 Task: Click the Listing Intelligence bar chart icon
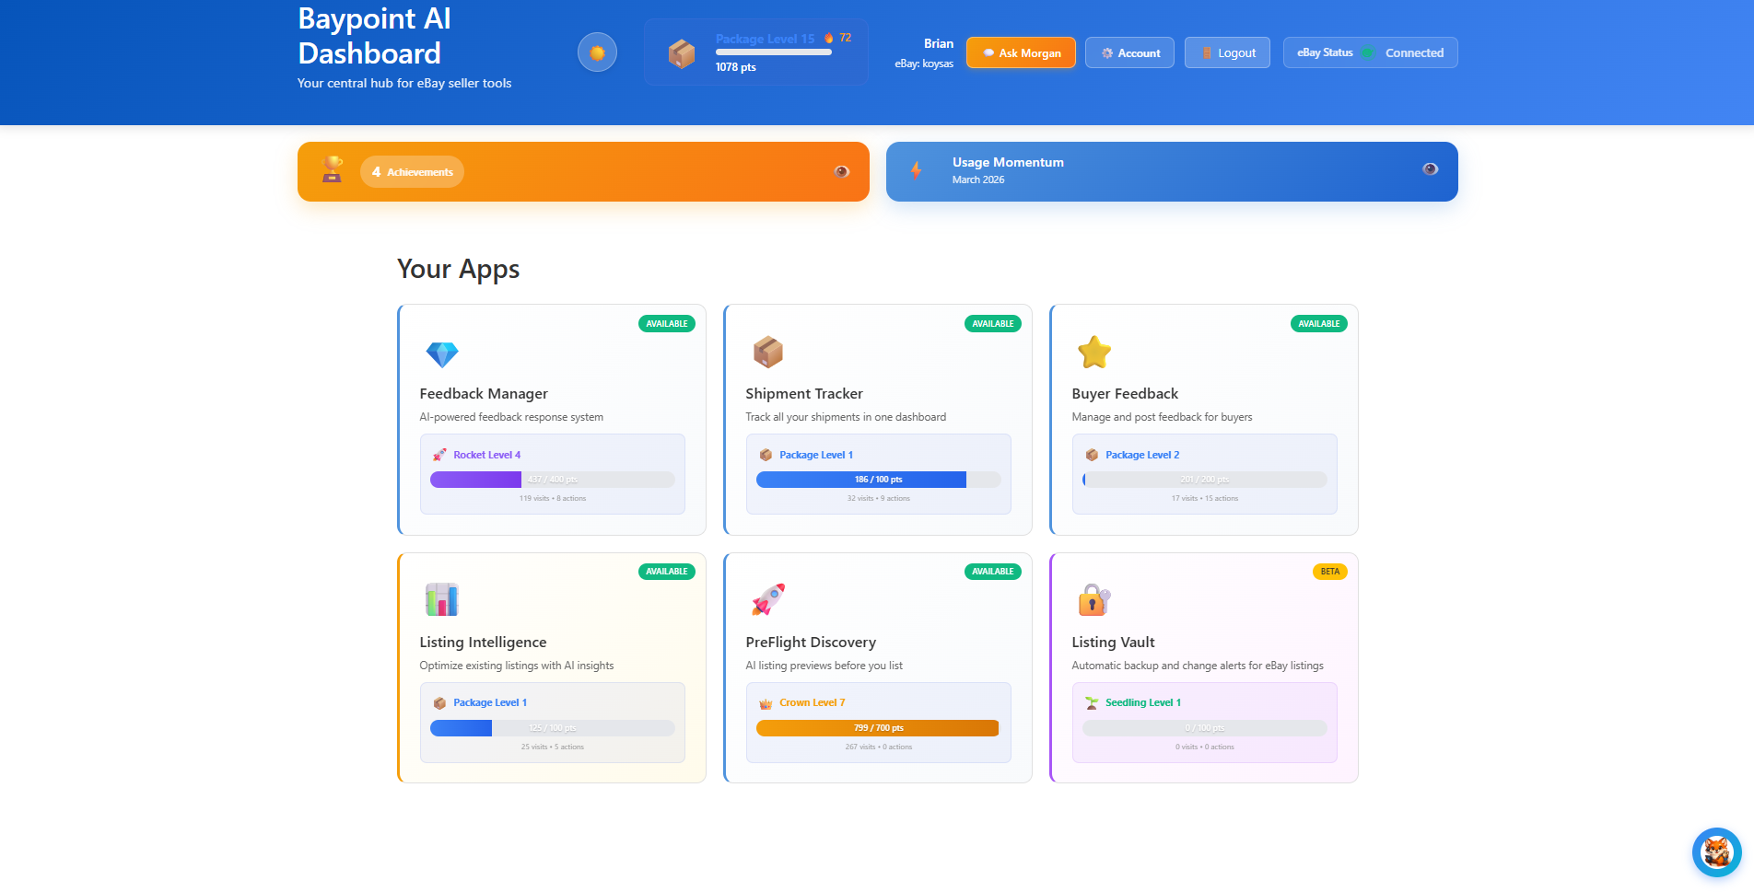[x=441, y=600]
